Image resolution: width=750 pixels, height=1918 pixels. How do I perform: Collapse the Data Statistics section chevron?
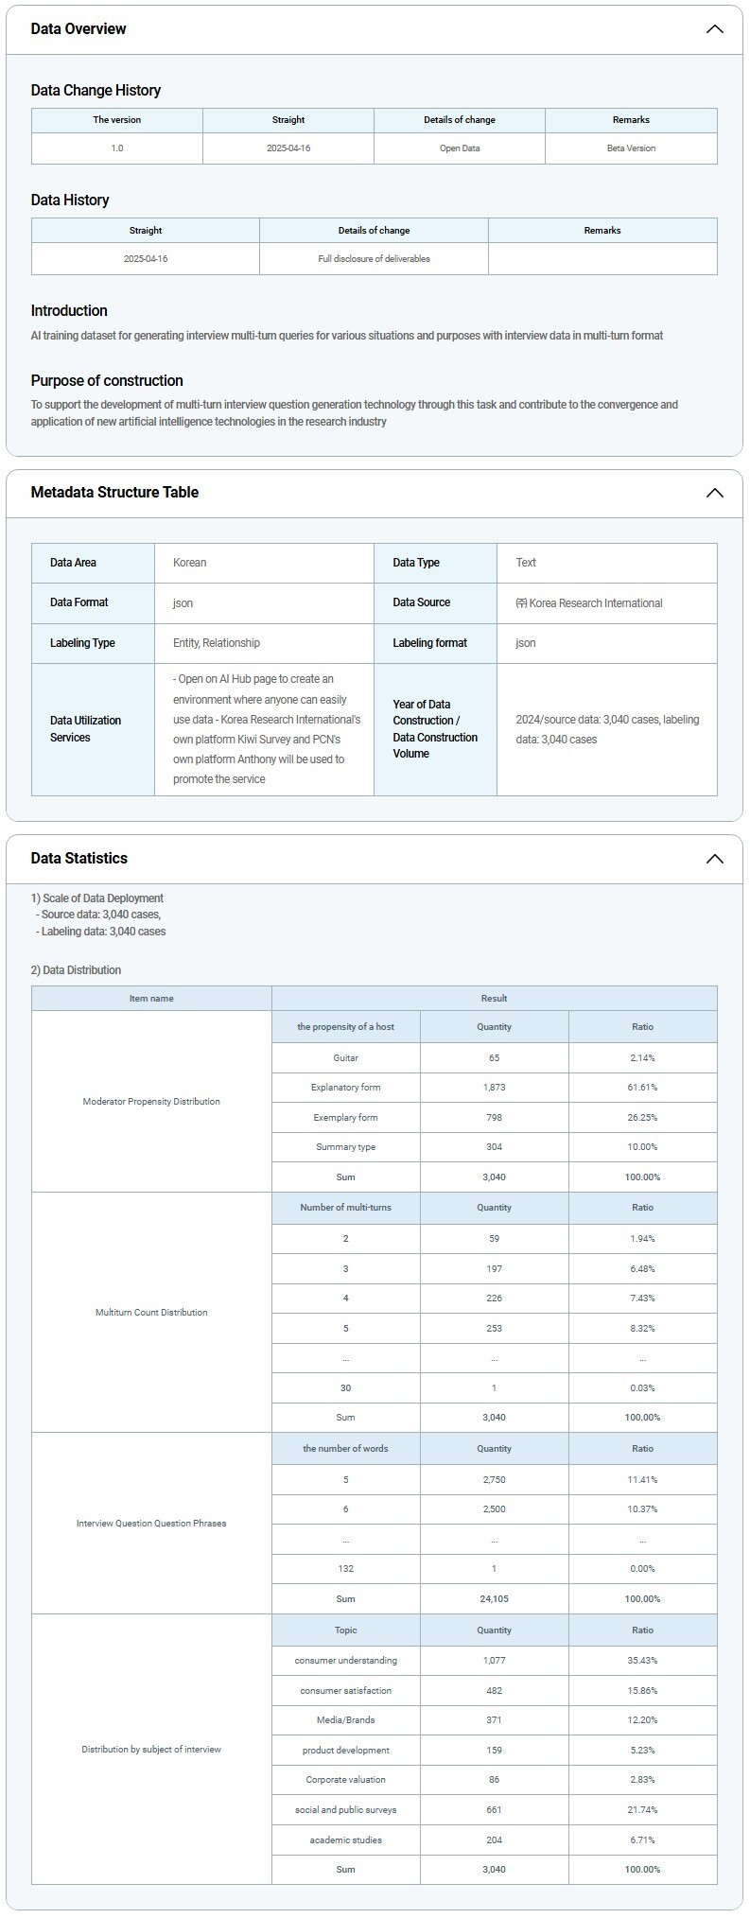coord(714,859)
